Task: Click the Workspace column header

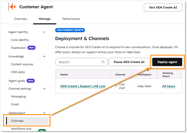Action: (144, 74)
